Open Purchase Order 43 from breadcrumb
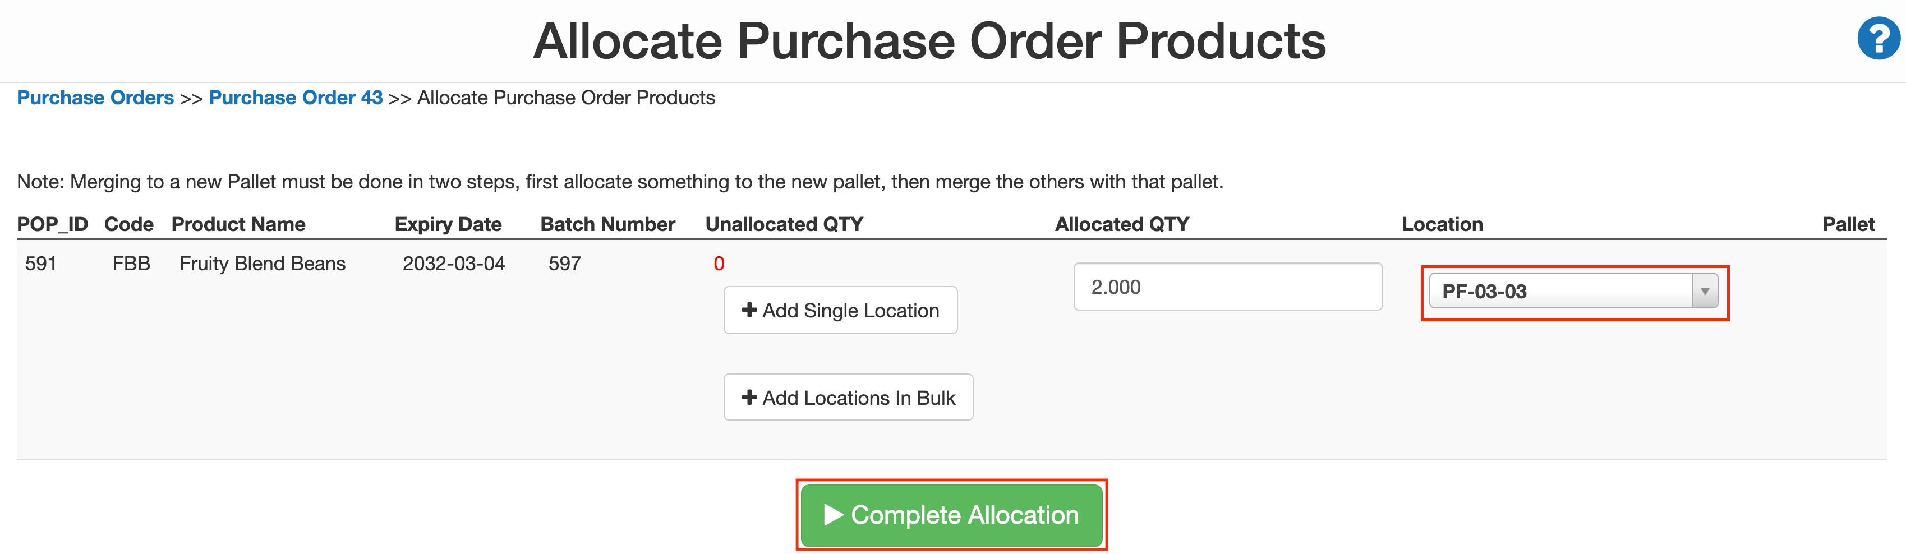1906x554 pixels. (x=296, y=97)
